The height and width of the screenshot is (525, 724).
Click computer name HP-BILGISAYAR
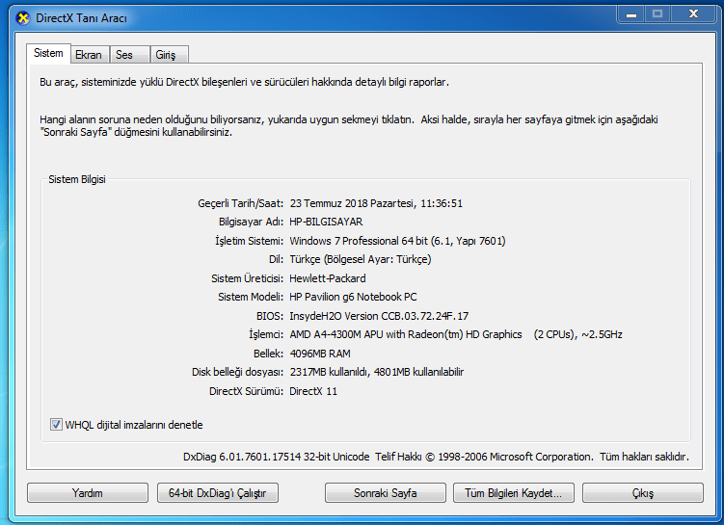(x=326, y=222)
